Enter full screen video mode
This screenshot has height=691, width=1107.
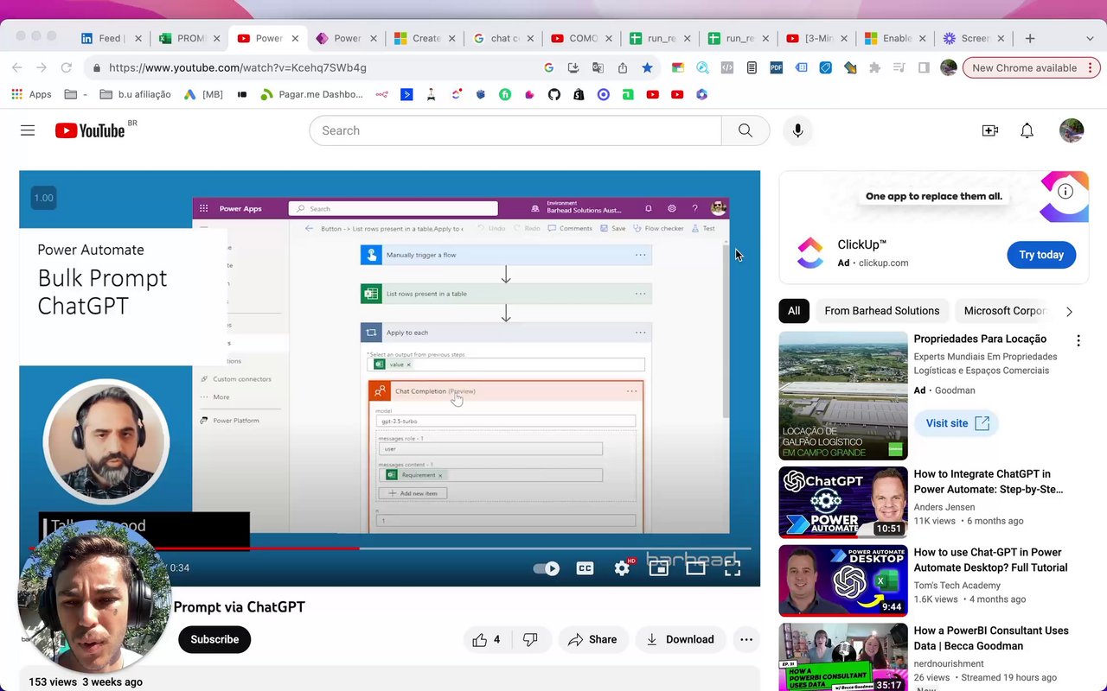(x=733, y=567)
